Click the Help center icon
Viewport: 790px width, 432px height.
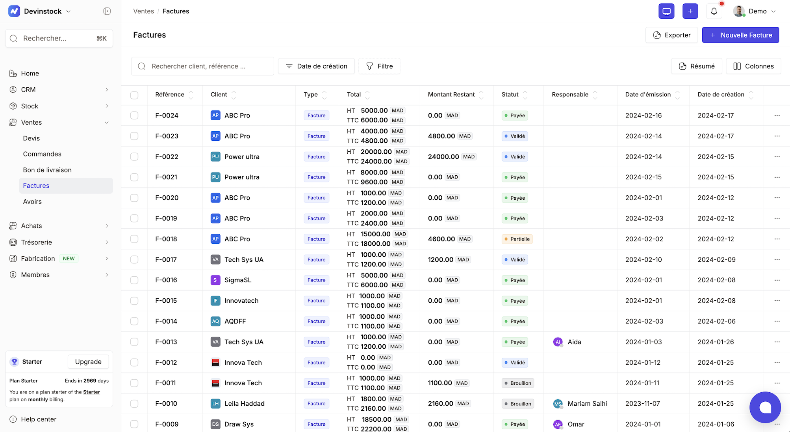pos(13,419)
